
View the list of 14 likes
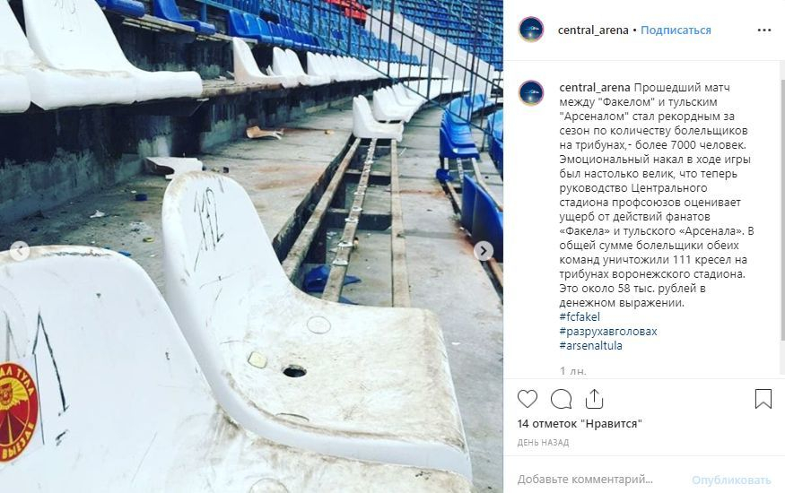(580, 423)
